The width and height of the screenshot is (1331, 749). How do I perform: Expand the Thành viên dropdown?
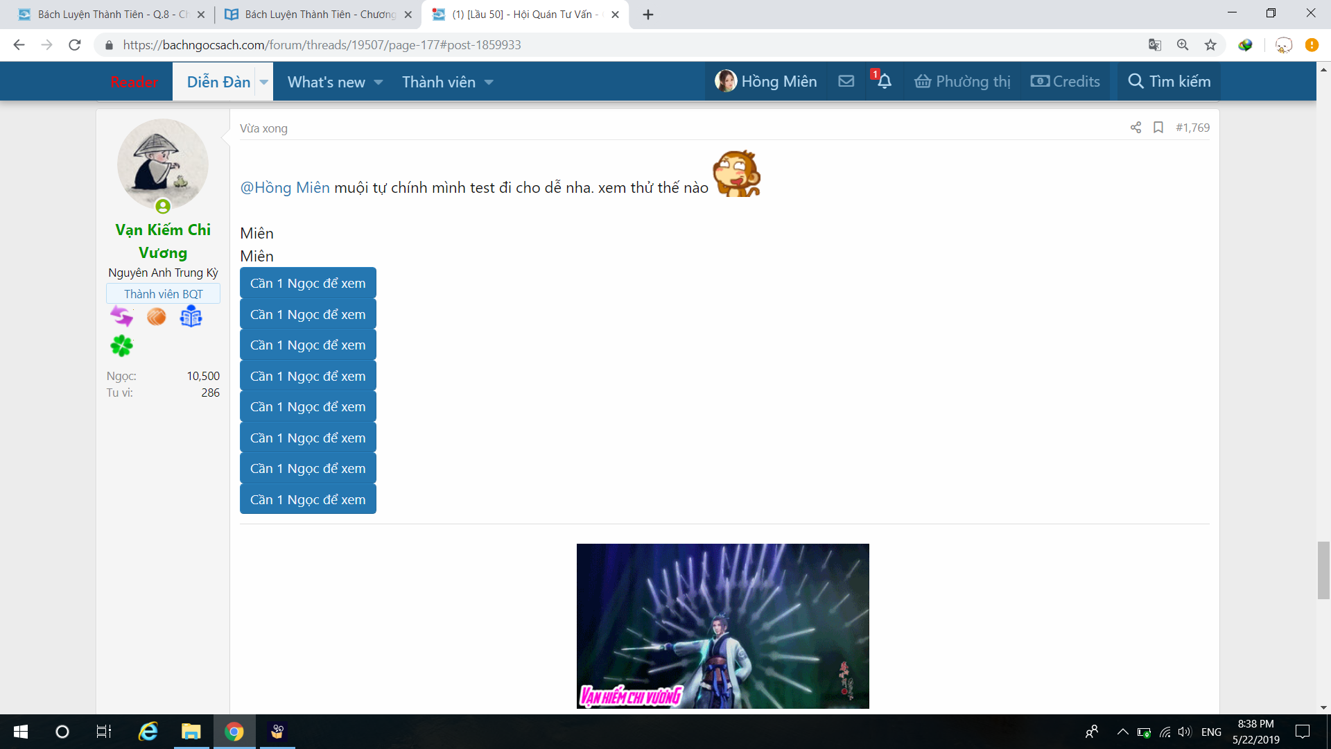pyautogui.click(x=489, y=82)
